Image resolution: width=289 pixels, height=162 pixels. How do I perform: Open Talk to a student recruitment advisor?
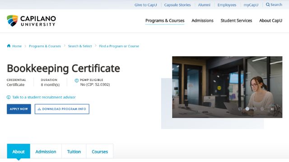pos(44,97)
